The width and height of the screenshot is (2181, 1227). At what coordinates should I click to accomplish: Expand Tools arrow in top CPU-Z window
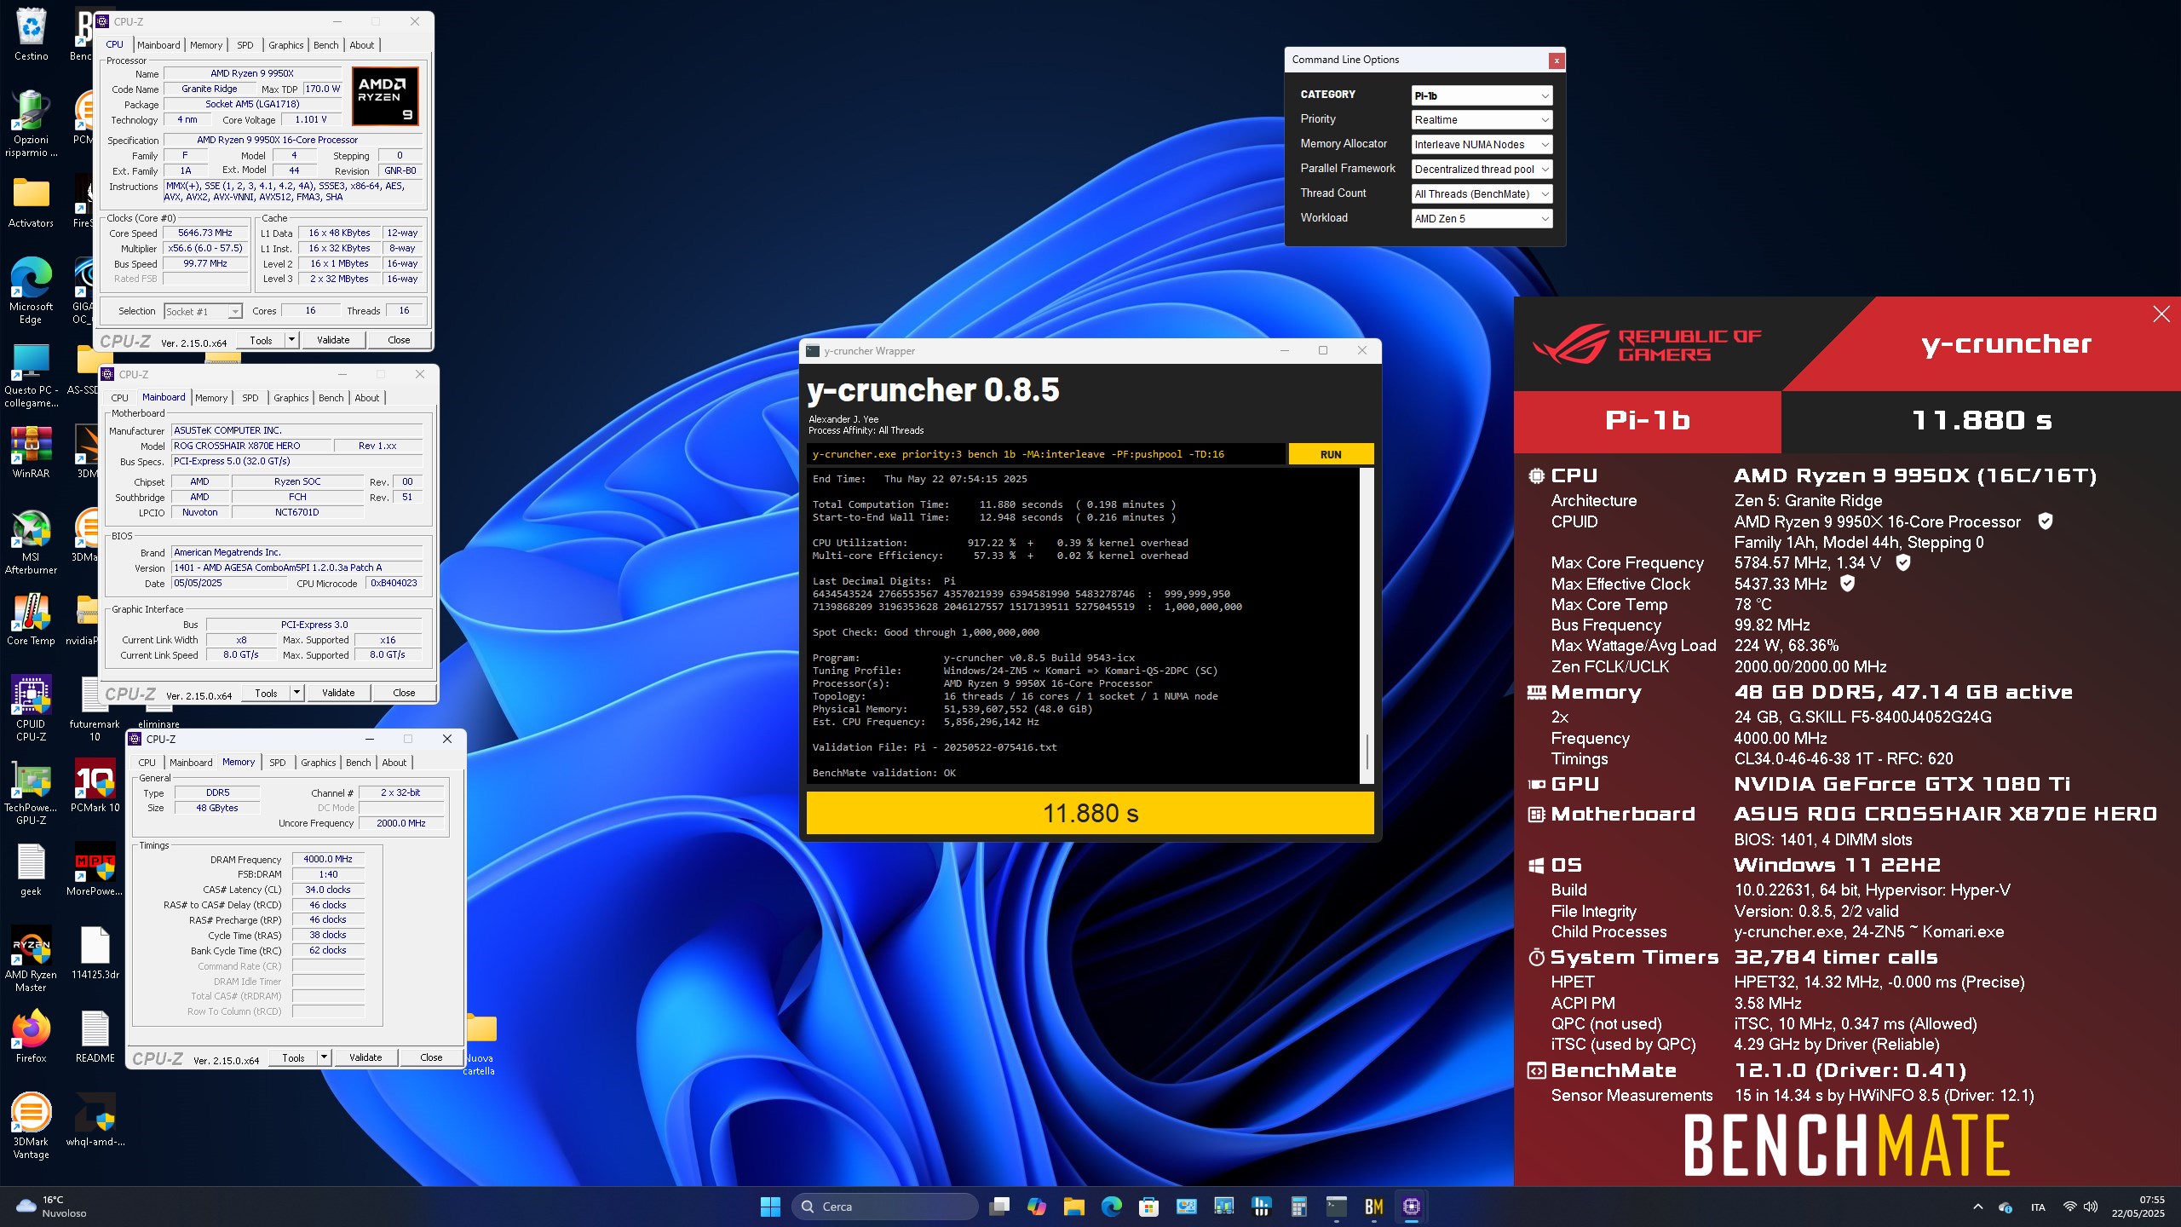point(291,340)
